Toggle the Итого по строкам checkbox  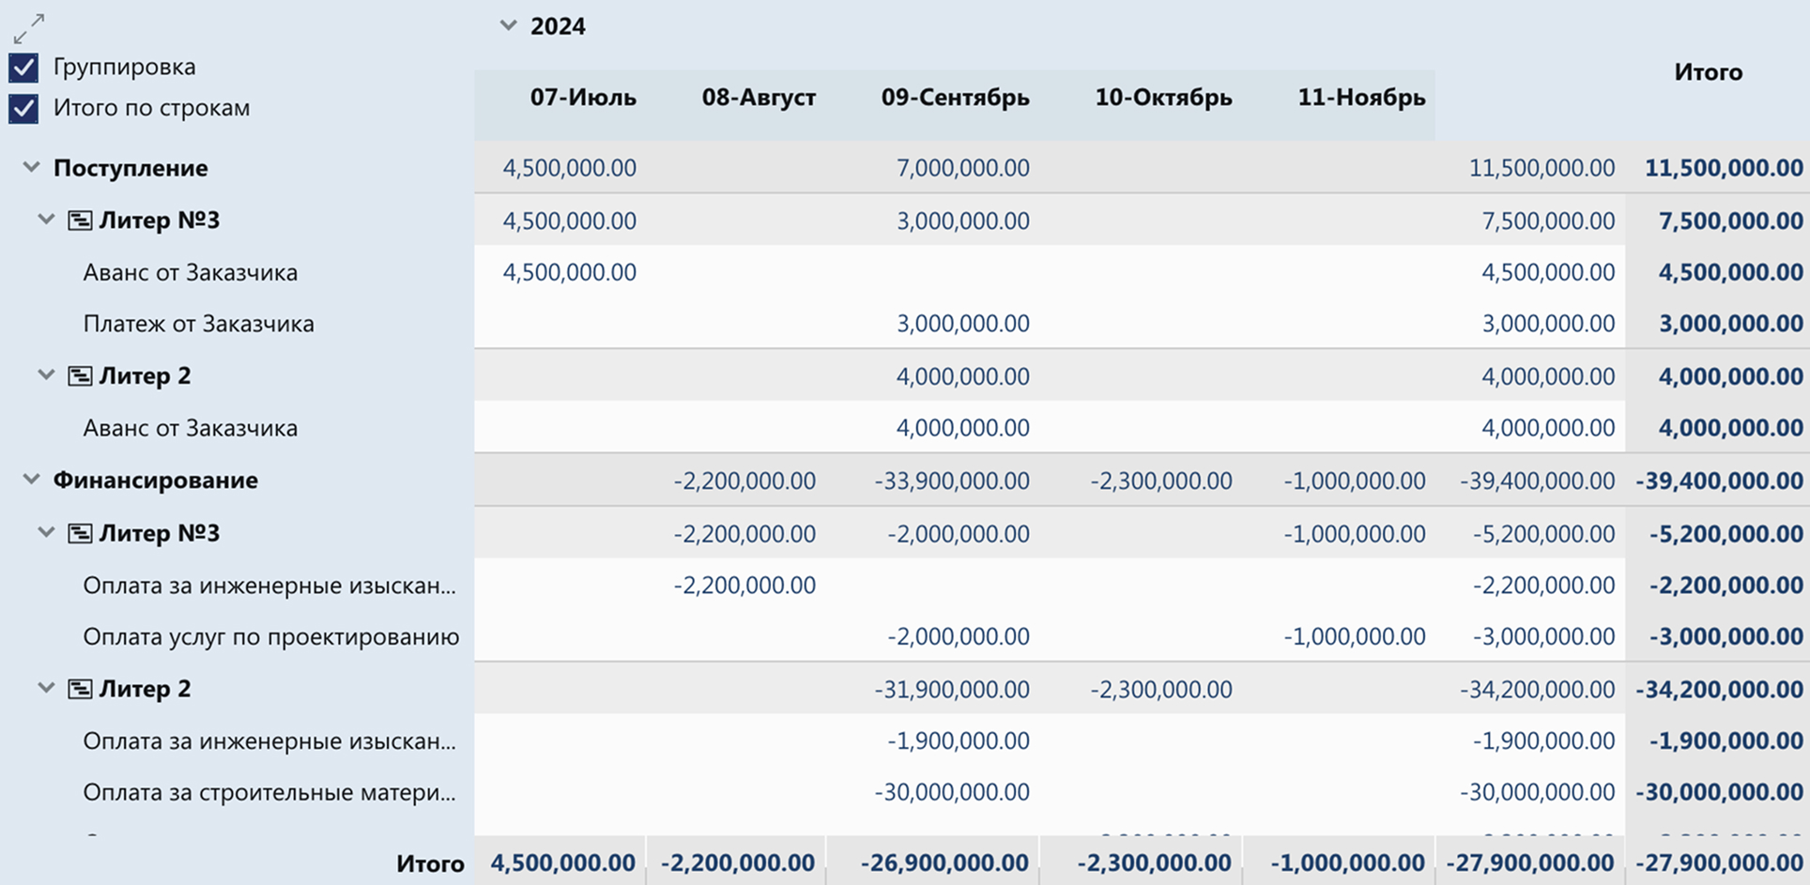click(23, 109)
